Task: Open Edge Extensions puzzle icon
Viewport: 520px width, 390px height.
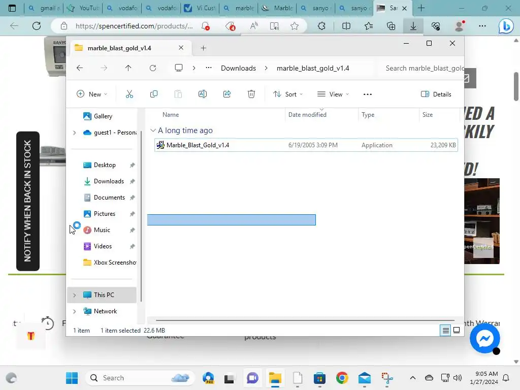Action: tap(321, 26)
